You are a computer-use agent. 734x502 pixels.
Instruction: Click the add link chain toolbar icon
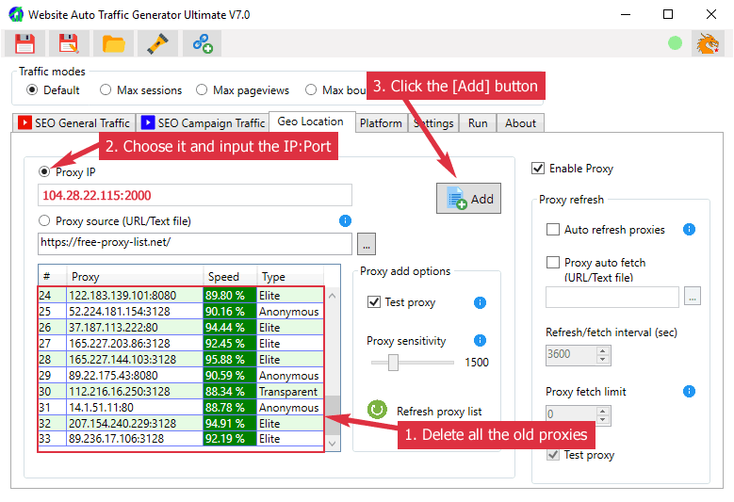(x=203, y=43)
